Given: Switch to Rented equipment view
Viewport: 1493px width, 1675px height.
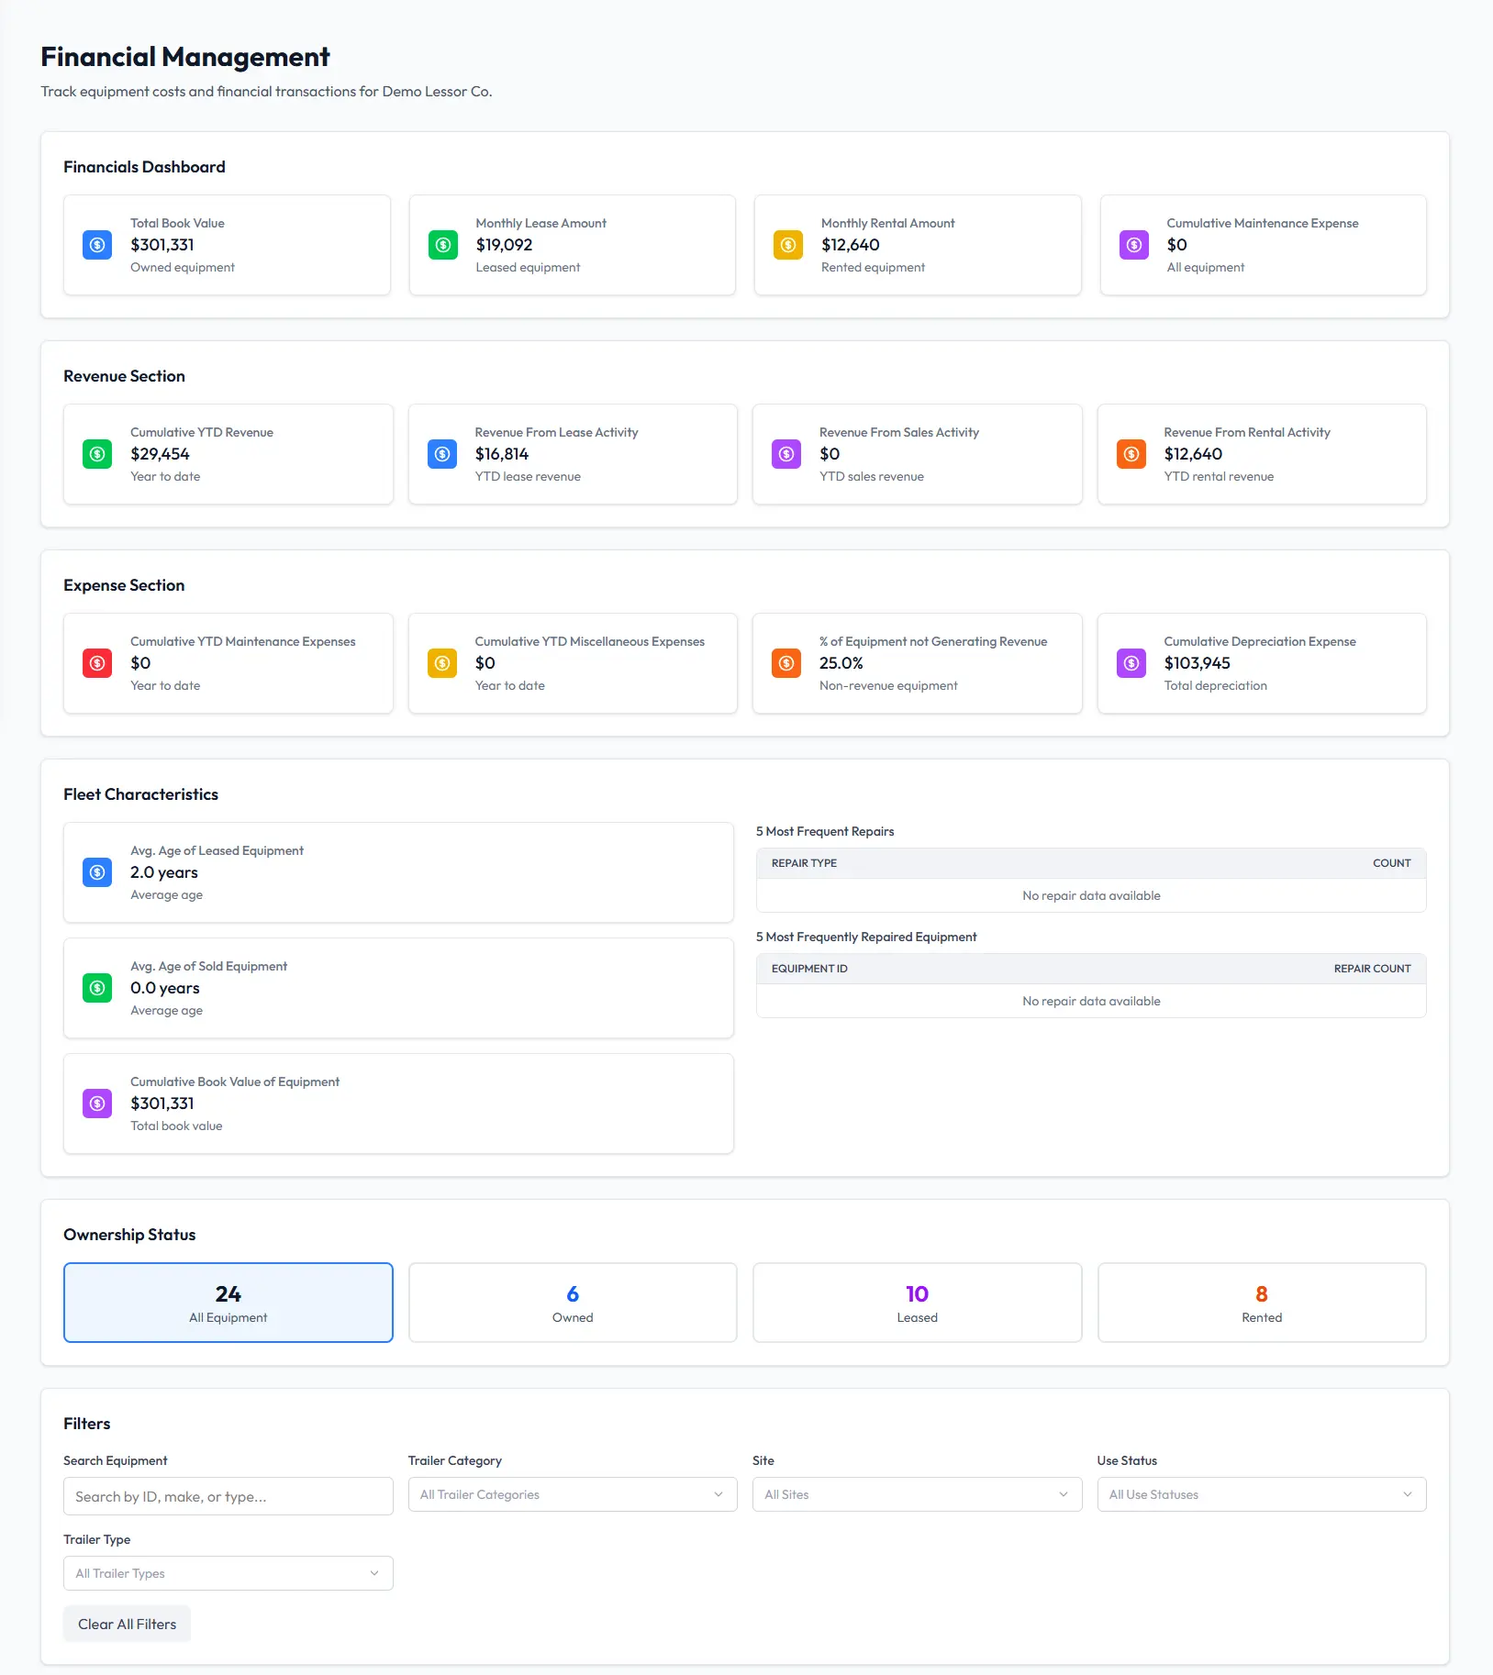Looking at the screenshot, I should 1262,1303.
